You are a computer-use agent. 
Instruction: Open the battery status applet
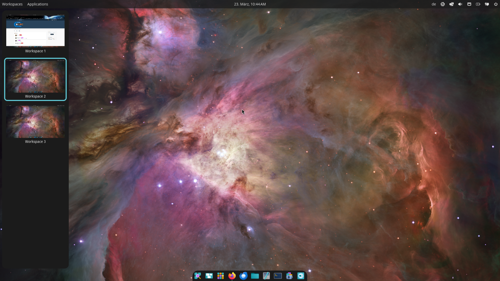coord(478,4)
